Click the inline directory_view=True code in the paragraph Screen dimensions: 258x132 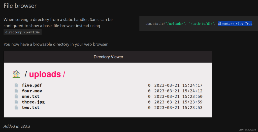pos(22,32)
